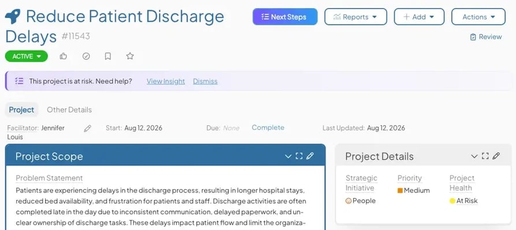Screen dimensions: 516x230
Task: Click the Start date Aug 12, 2026
Action: pyautogui.click(x=143, y=128)
